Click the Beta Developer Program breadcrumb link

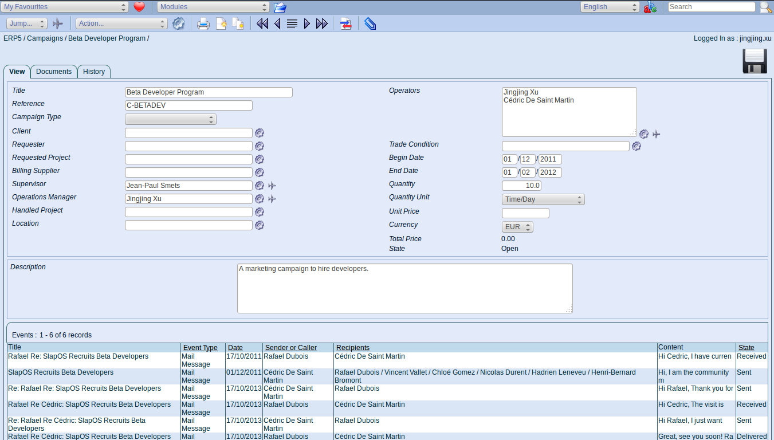(x=107, y=38)
